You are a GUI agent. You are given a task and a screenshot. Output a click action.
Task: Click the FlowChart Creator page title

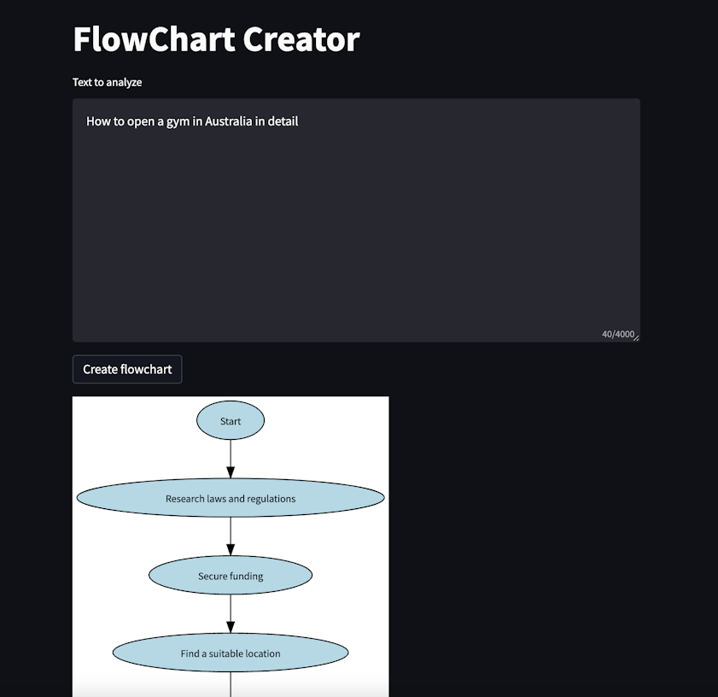click(x=216, y=39)
